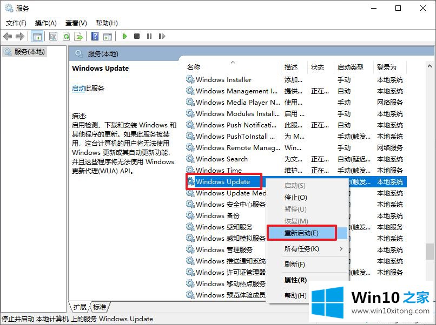The image size is (436, 325).
Task: Click the blue help toolbar icon
Action: [95, 36]
